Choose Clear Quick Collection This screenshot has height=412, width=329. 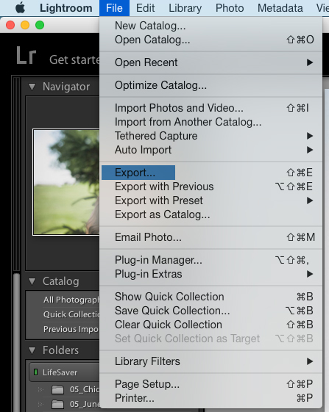coord(211,325)
